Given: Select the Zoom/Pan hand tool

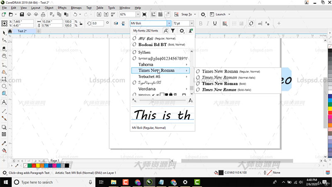Looking at the screenshot, I should coord(4,56).
